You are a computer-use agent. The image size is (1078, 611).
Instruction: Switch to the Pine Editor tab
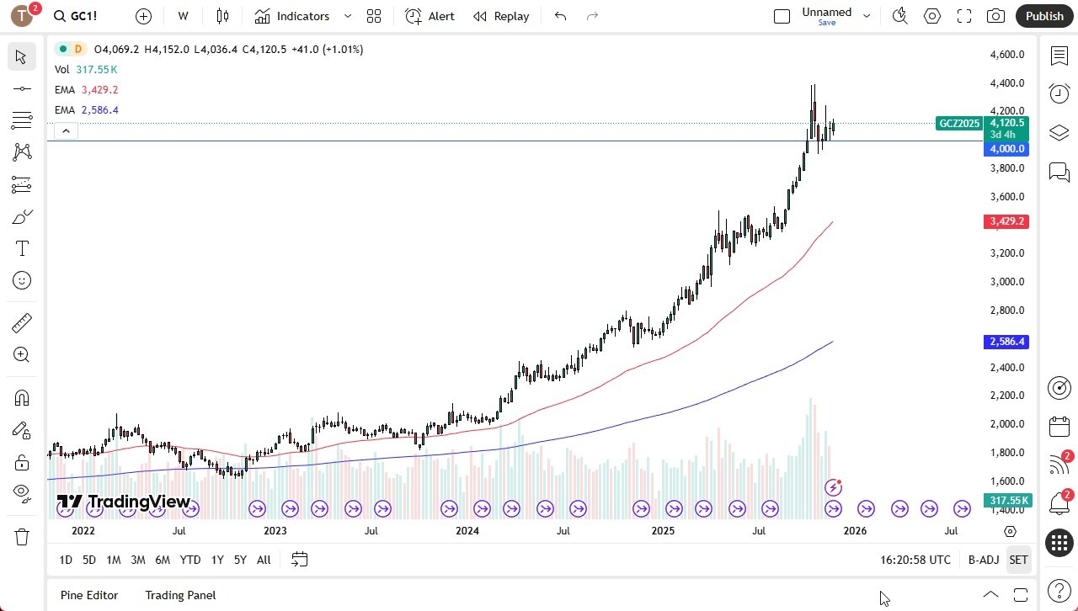point(88,595)
